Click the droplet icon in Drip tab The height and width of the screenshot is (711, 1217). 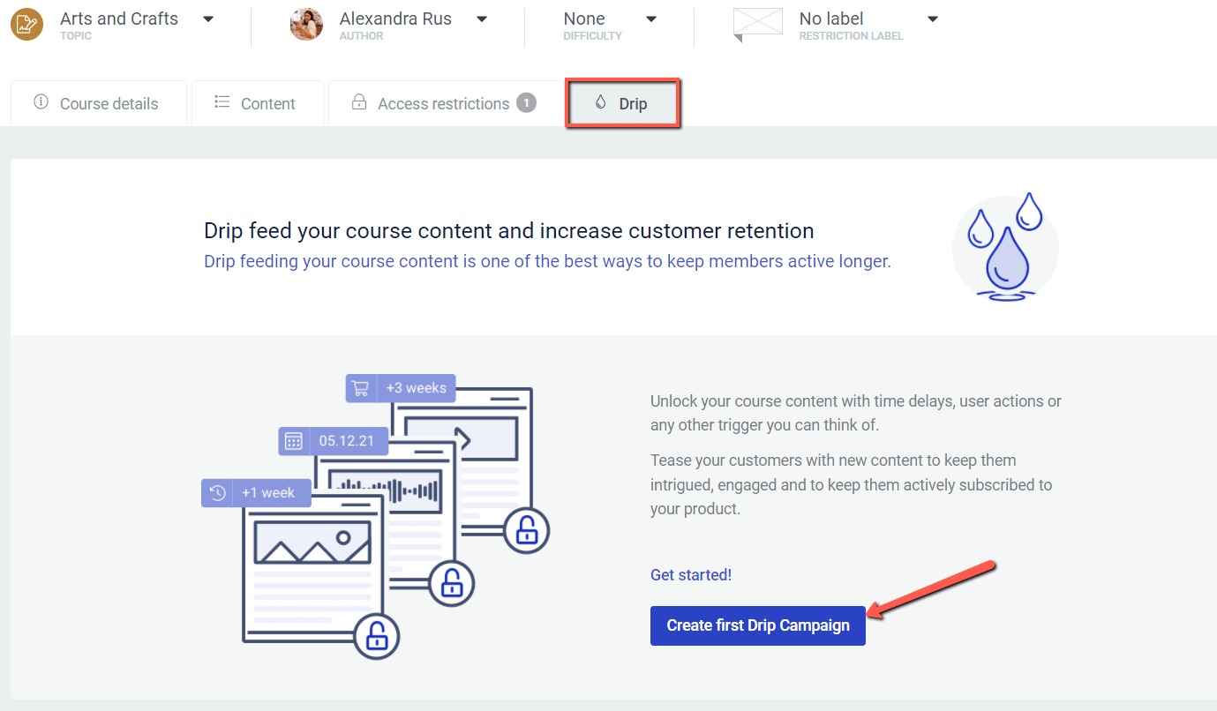tap(601, 102)
